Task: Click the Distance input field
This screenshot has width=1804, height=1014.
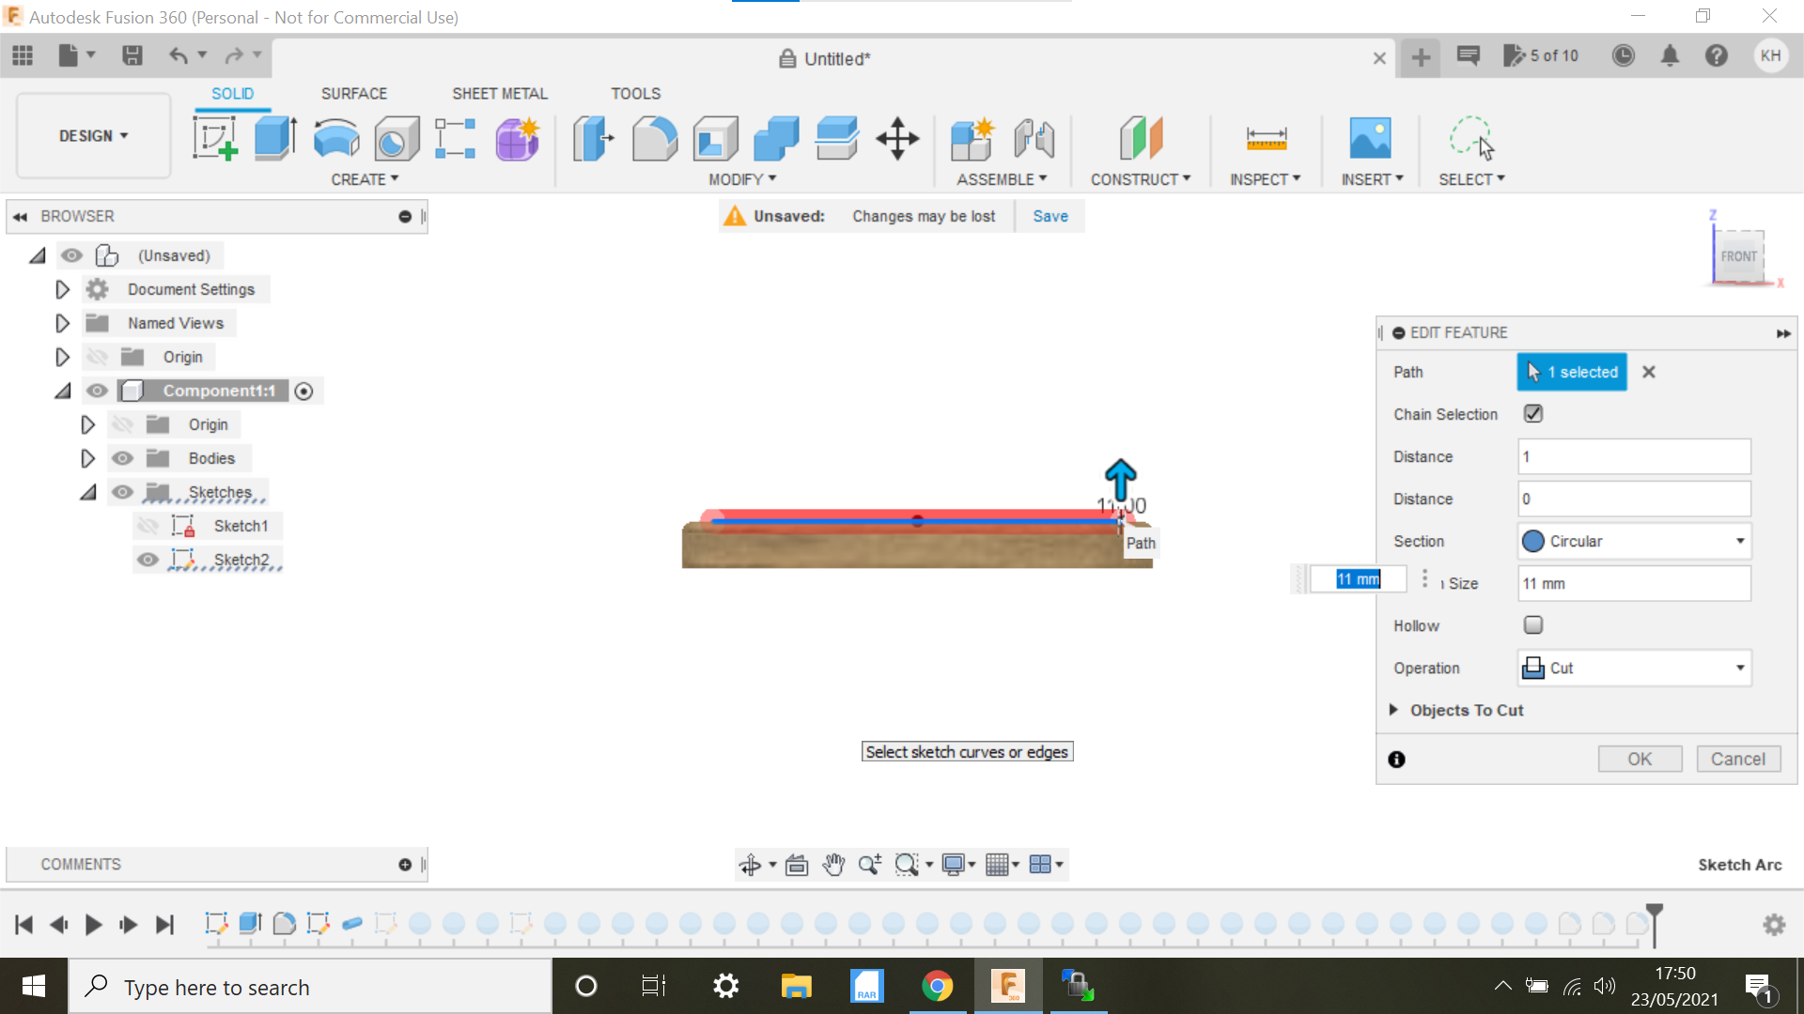Action: pyautogui.click(x=1633, y=456)
